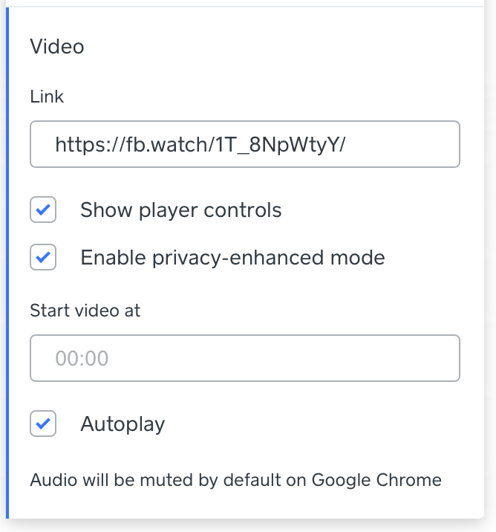Disable the privacy-enhanced mode checkbox
The height and width of the screenshot is (532, 496).
pyautogui.click(x=43, y=257)
